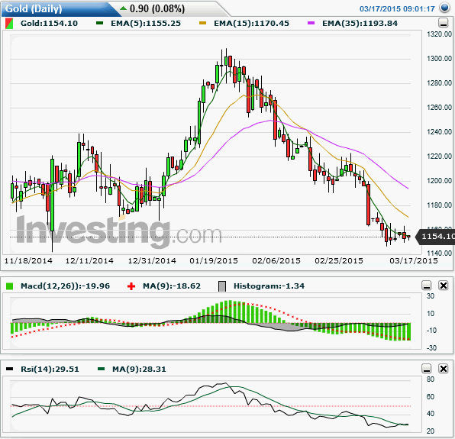The height and width of the screenshot is (439, 455).
Task: Minimize the MACD indicator panel
Action: coord(426,286)
